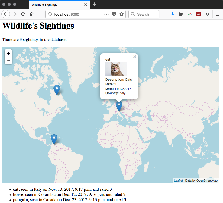Screen dimensions: 223x203
Task: Open site information icon in address bar
Action: click(x=50, y=14)
